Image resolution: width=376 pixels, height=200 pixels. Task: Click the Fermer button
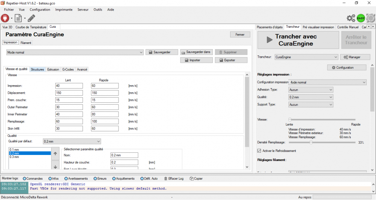pos(240,35)
